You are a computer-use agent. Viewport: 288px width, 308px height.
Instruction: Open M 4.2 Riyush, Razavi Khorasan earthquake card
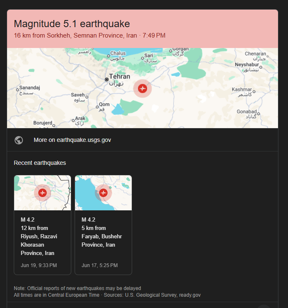[43, 225]
